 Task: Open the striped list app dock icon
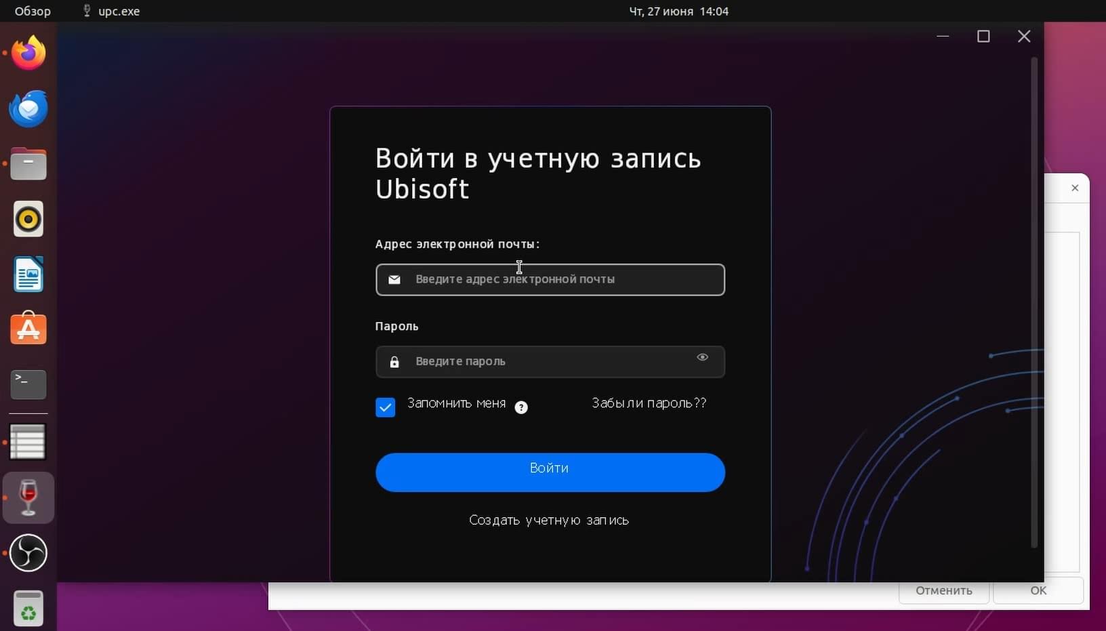tap(28, 442)
